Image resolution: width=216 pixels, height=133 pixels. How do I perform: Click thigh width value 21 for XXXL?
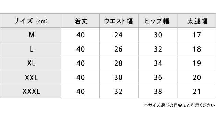[x=196, y=91]
